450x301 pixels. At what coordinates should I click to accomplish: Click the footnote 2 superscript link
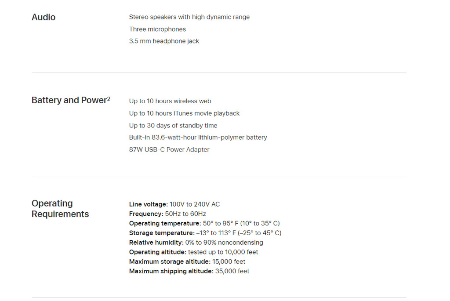click(109, 98)
